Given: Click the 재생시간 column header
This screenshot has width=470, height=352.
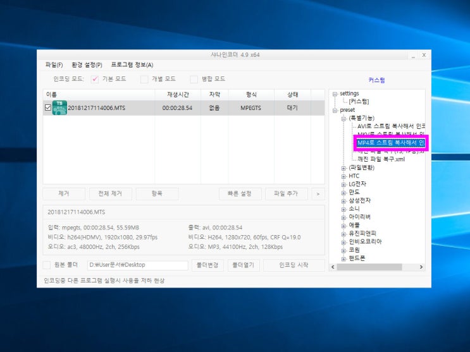Looking at the screenshot, I should [x=178, y=95].
